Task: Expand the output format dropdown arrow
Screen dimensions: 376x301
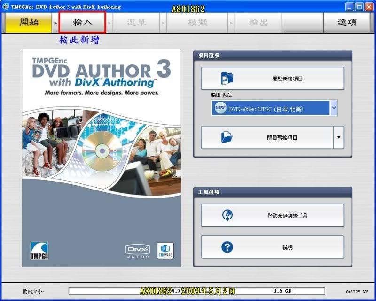Action: [x=334, y=108]
